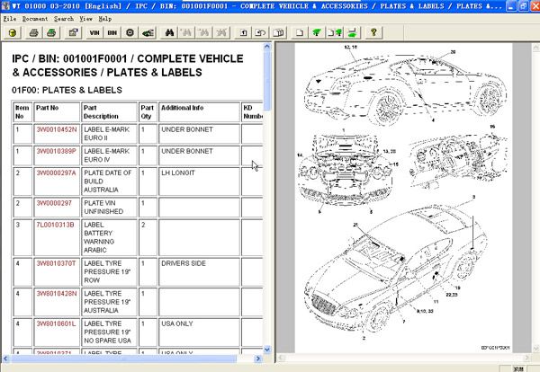Open the View menu
This screenshot has height=372, width=540.
86,18
